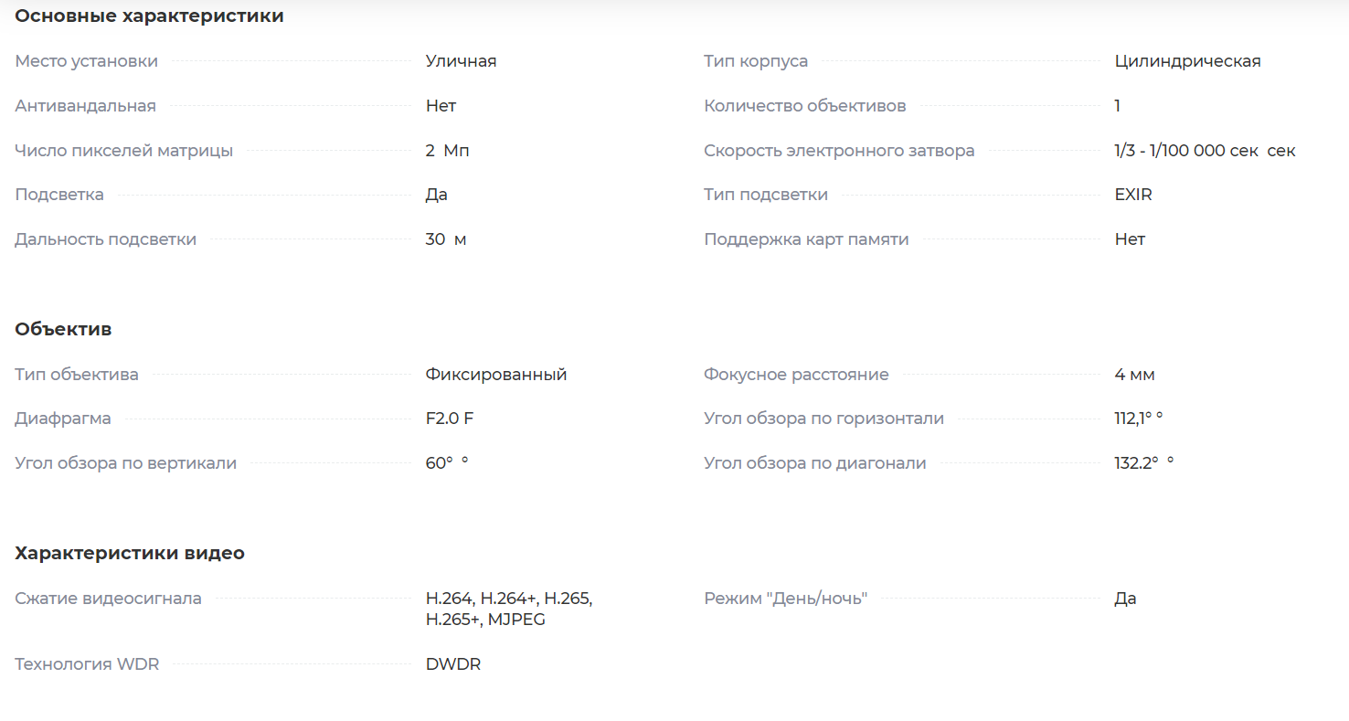Select the "Уличная" value text

pyautogui.click(x=461, y=61)
